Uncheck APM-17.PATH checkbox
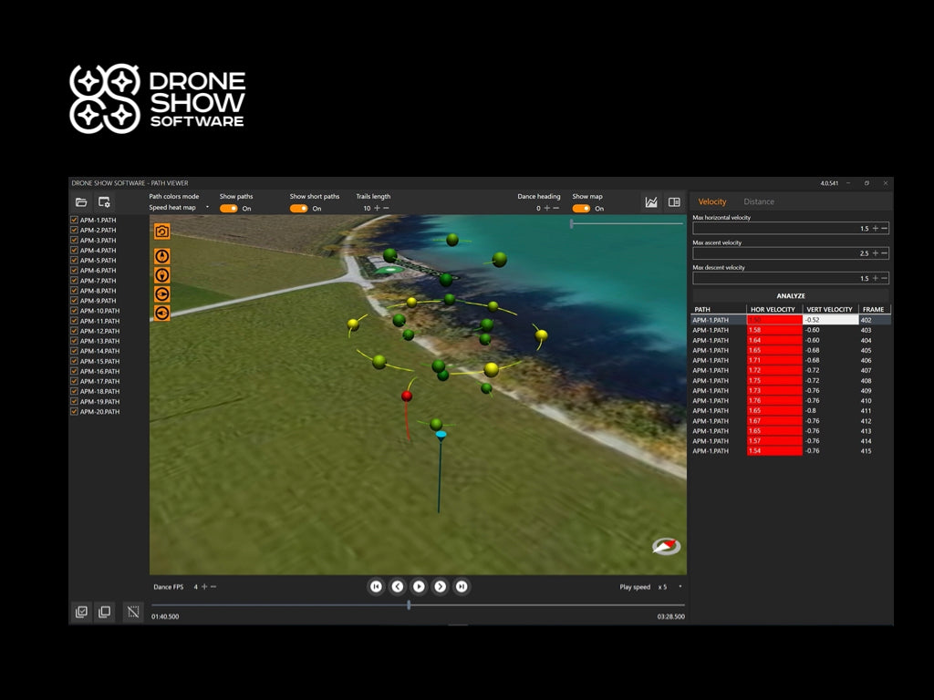The width and height of the screenshot is (934, 700). (75, 382)
